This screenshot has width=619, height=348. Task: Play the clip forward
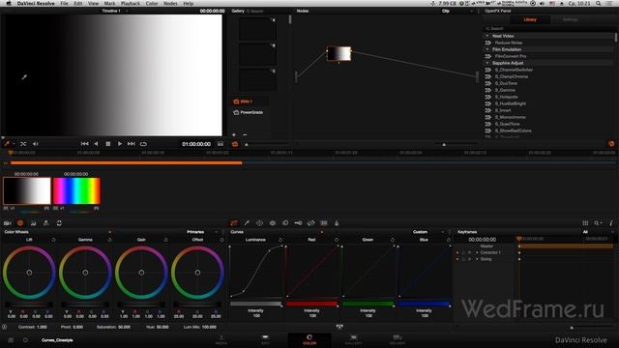click(120, 144)
